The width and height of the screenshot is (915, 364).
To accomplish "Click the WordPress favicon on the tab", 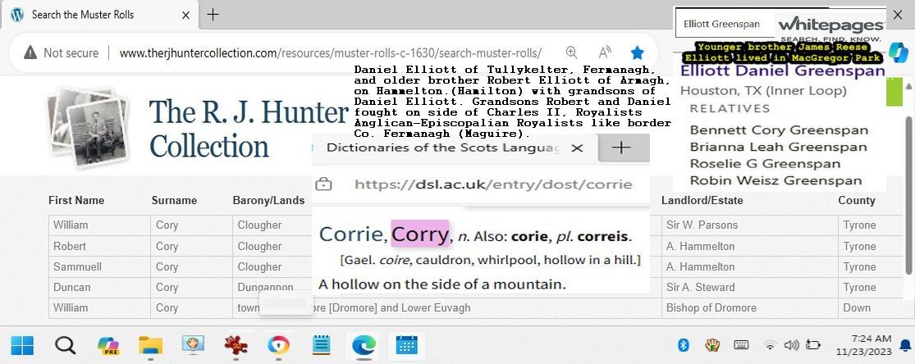I will (17, 15).
